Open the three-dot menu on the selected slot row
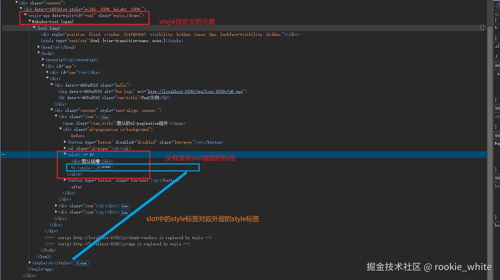The width and height of the screenshot is (500, 280). point(3,155)
